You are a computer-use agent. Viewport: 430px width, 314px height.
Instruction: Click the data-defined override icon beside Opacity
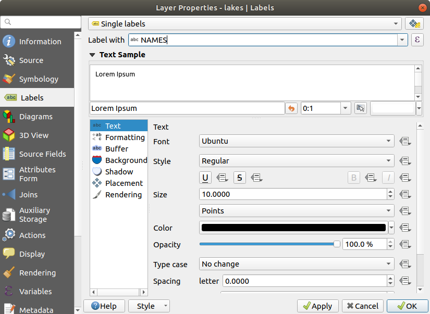tap(406, 244)
